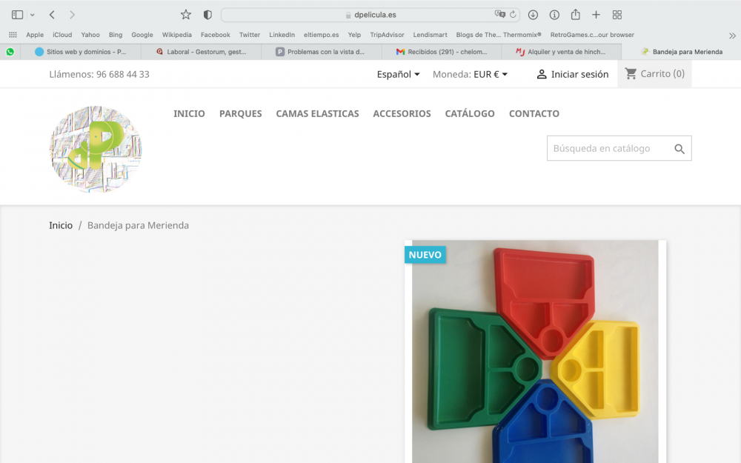Open the iCloud bookmark
The image size is (741, 463).
(62, 35)
